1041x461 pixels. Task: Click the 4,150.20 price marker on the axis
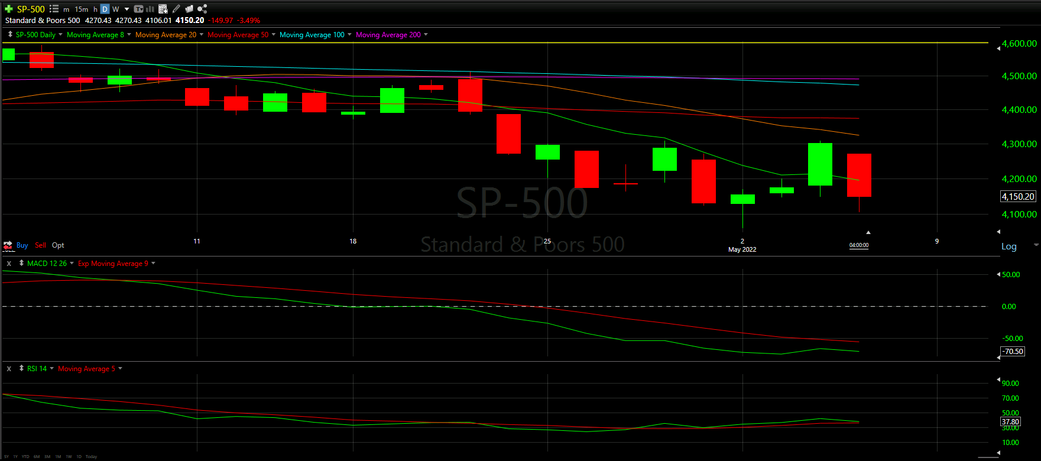1018,197
